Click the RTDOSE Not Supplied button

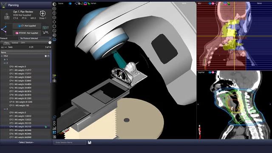27,33
